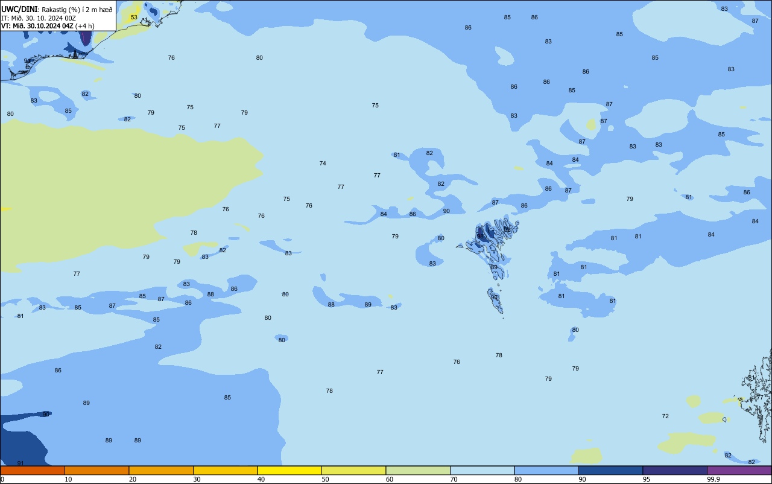Click the title "UWC/DINI: Rakastig (%) í 2 m hæð"
The width and height of the screenshot is (772, 484).
57,10
